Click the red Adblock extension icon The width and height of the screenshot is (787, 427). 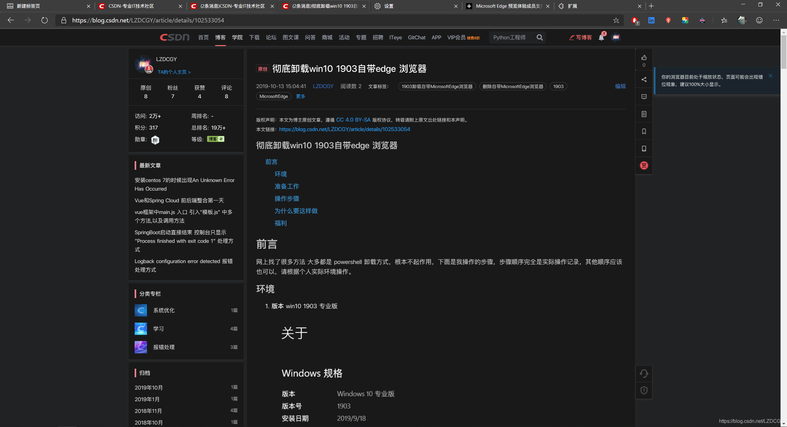point(634,20)
